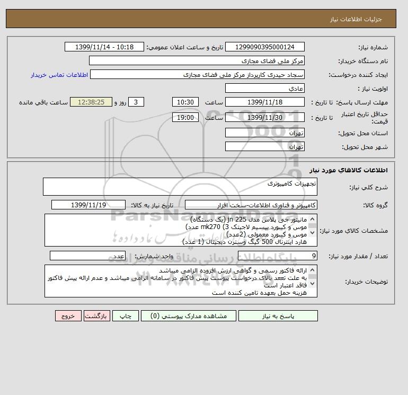Click the واحد شمارش field عدد
This screenshot has width=408, height=395.
(x=87, y=256)
